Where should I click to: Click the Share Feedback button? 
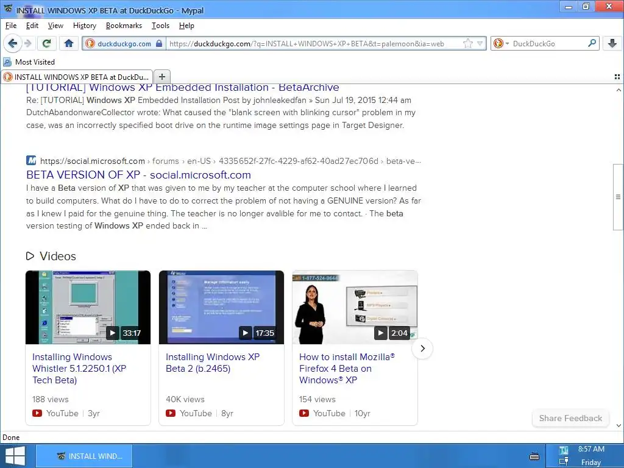[570, 418]
